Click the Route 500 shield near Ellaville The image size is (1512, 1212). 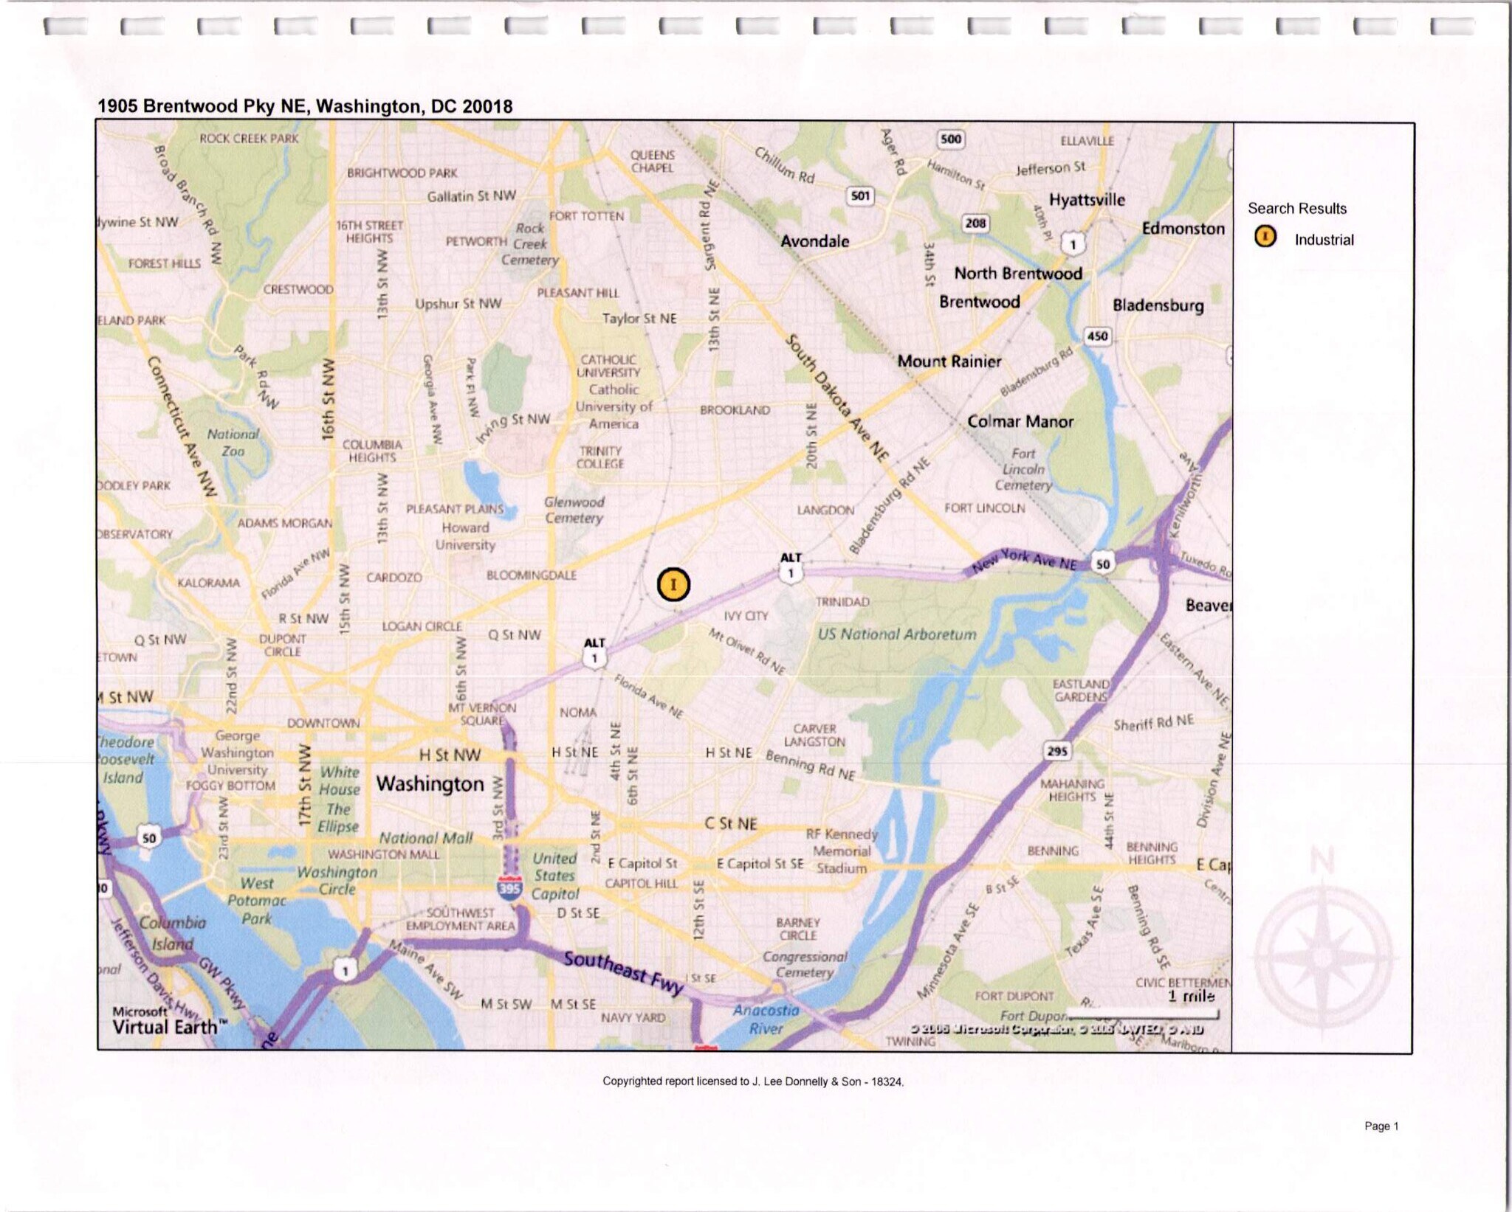click(951, 139)
